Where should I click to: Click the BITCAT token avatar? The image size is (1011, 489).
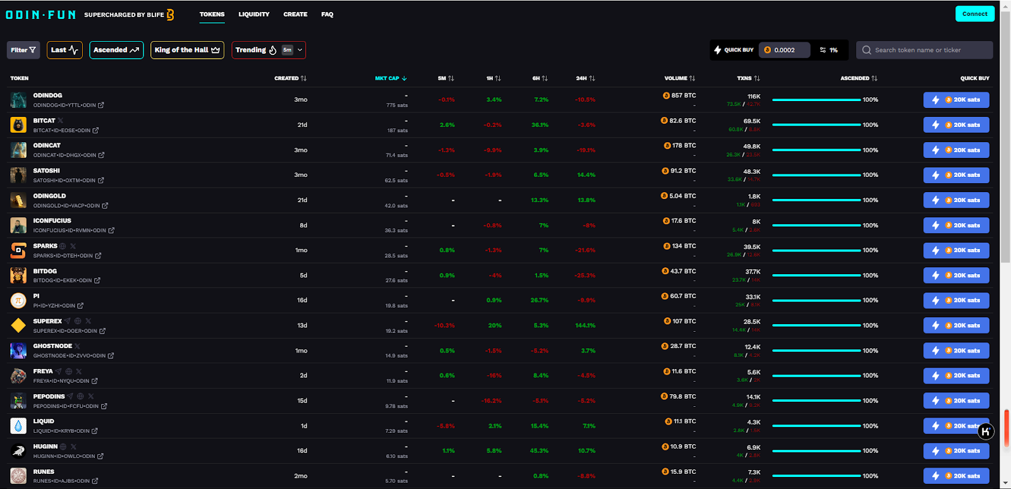18,125
